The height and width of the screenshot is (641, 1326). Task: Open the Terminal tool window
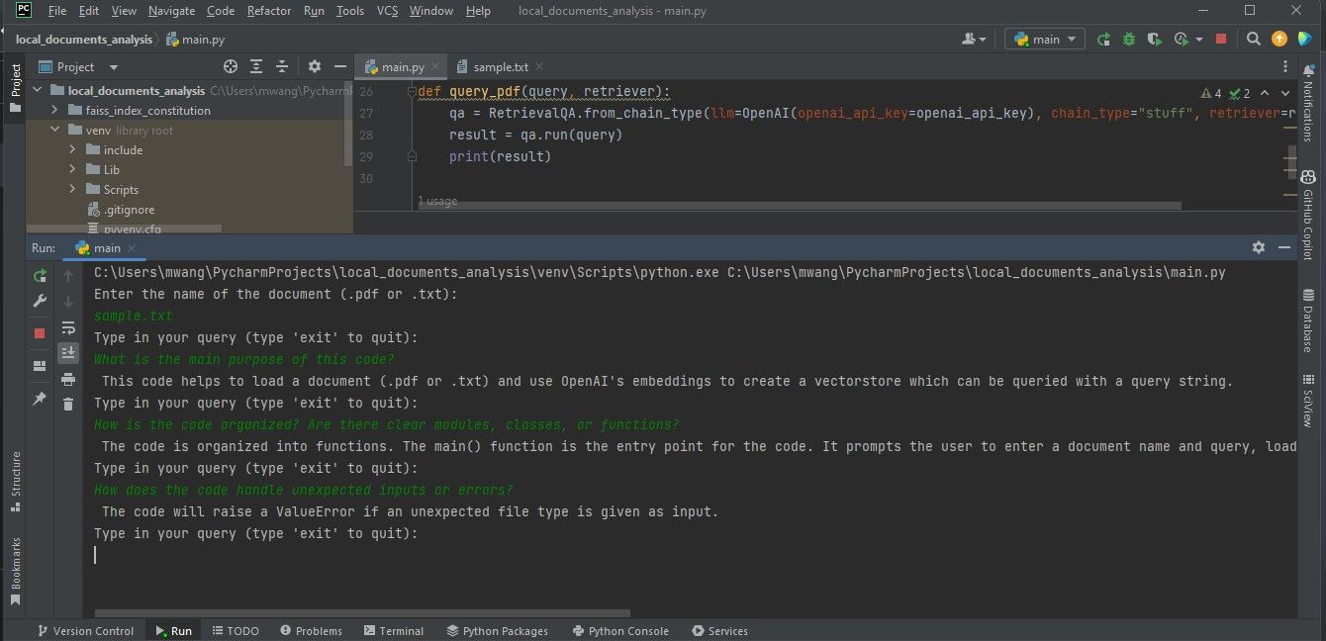pyautogui.click(x=394, y=630)
